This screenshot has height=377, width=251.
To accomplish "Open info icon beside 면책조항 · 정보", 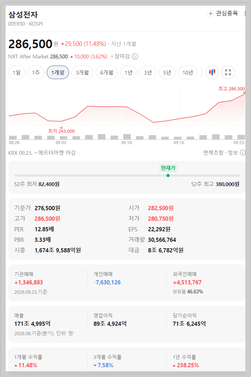I will 243,153.
